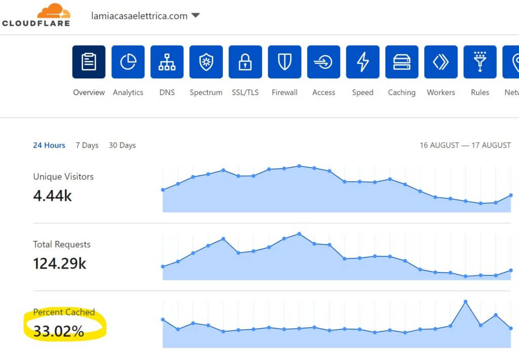Click the Total Requests 124.29k value
Screen dimensions: 519x358
pos(60,263)
